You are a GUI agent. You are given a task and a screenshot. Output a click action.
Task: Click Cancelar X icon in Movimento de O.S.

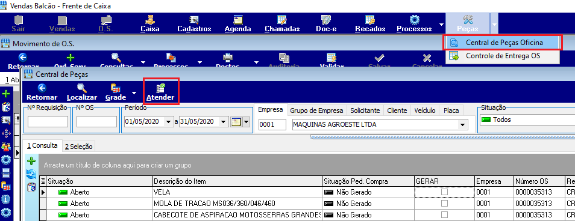427,58
